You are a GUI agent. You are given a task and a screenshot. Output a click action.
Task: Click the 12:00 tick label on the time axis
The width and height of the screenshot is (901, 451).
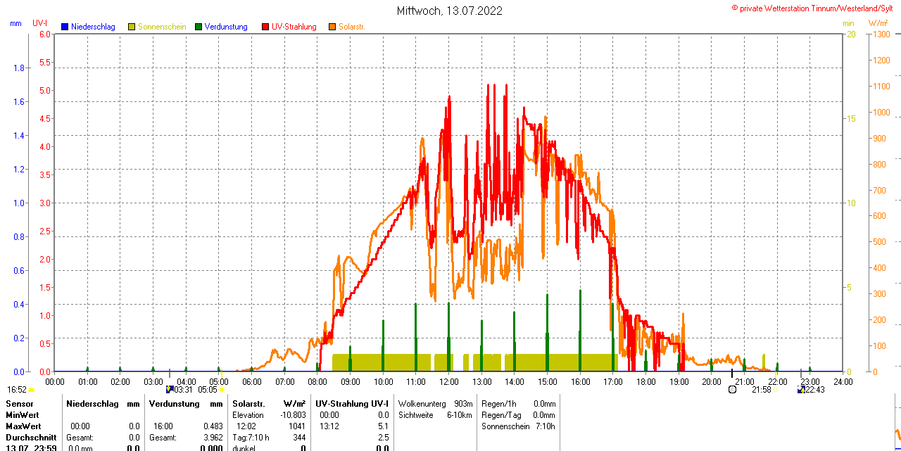(449, 381)
